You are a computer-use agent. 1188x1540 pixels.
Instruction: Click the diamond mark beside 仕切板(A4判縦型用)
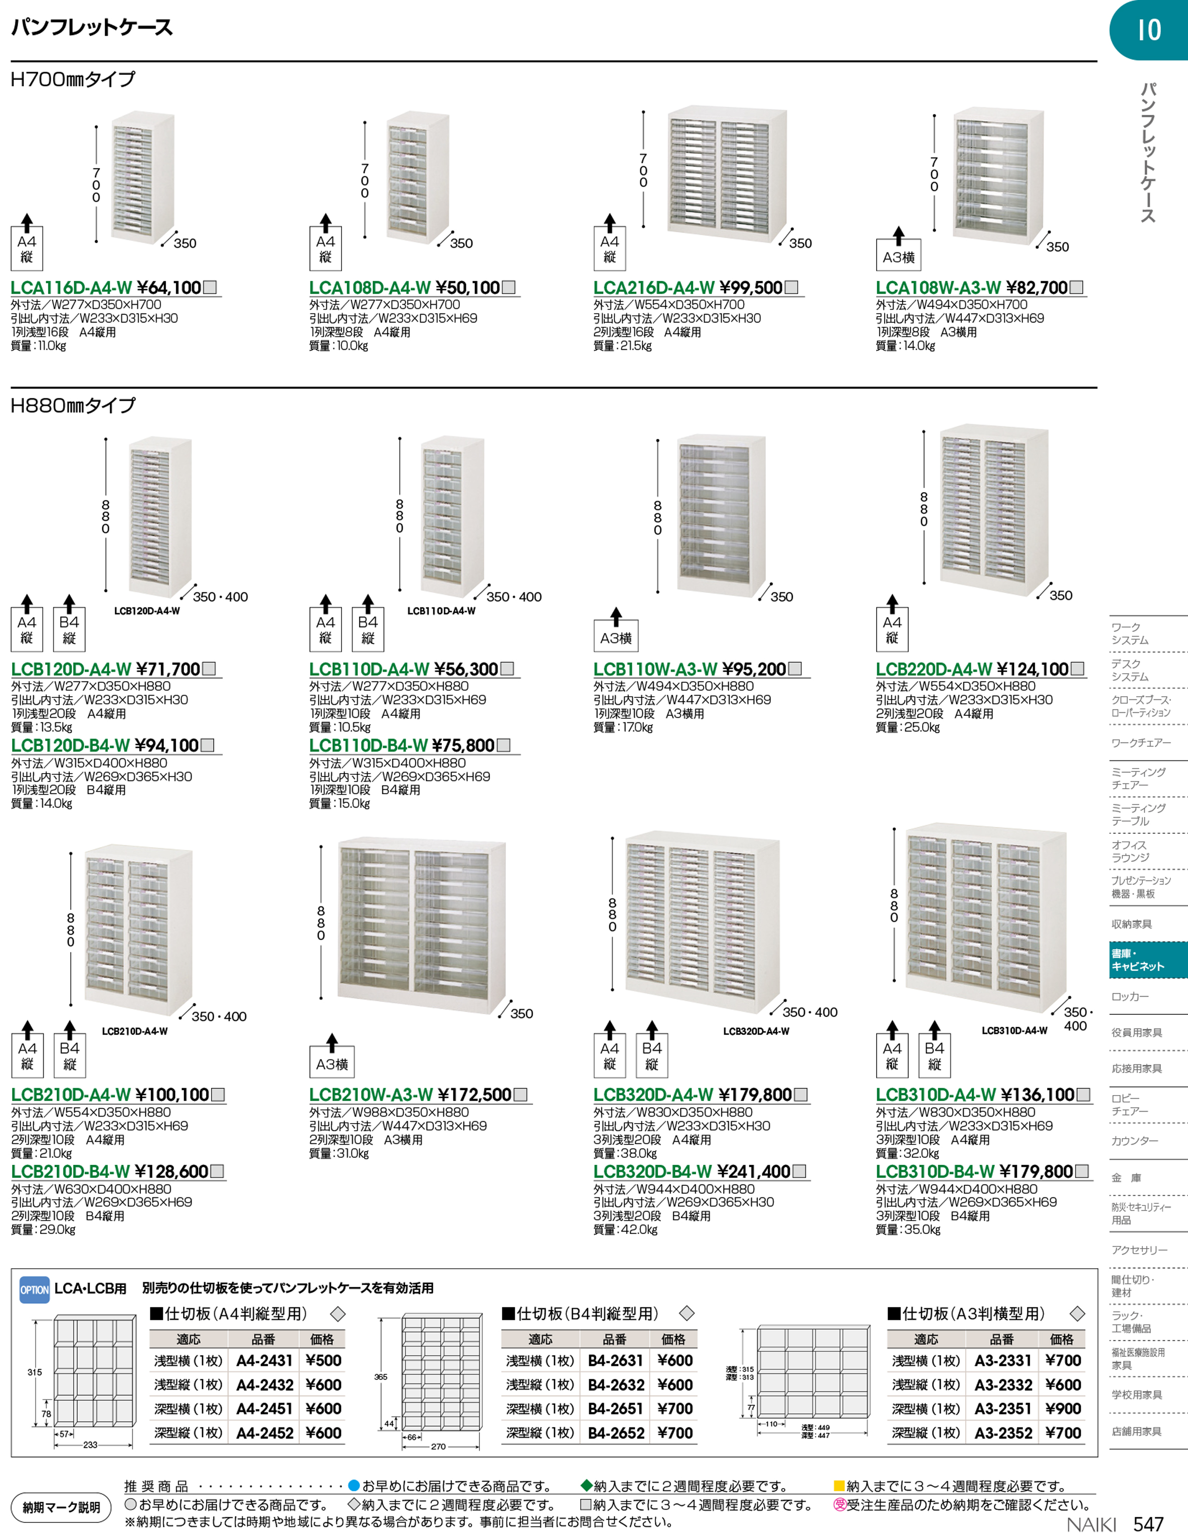(337, 1314)
